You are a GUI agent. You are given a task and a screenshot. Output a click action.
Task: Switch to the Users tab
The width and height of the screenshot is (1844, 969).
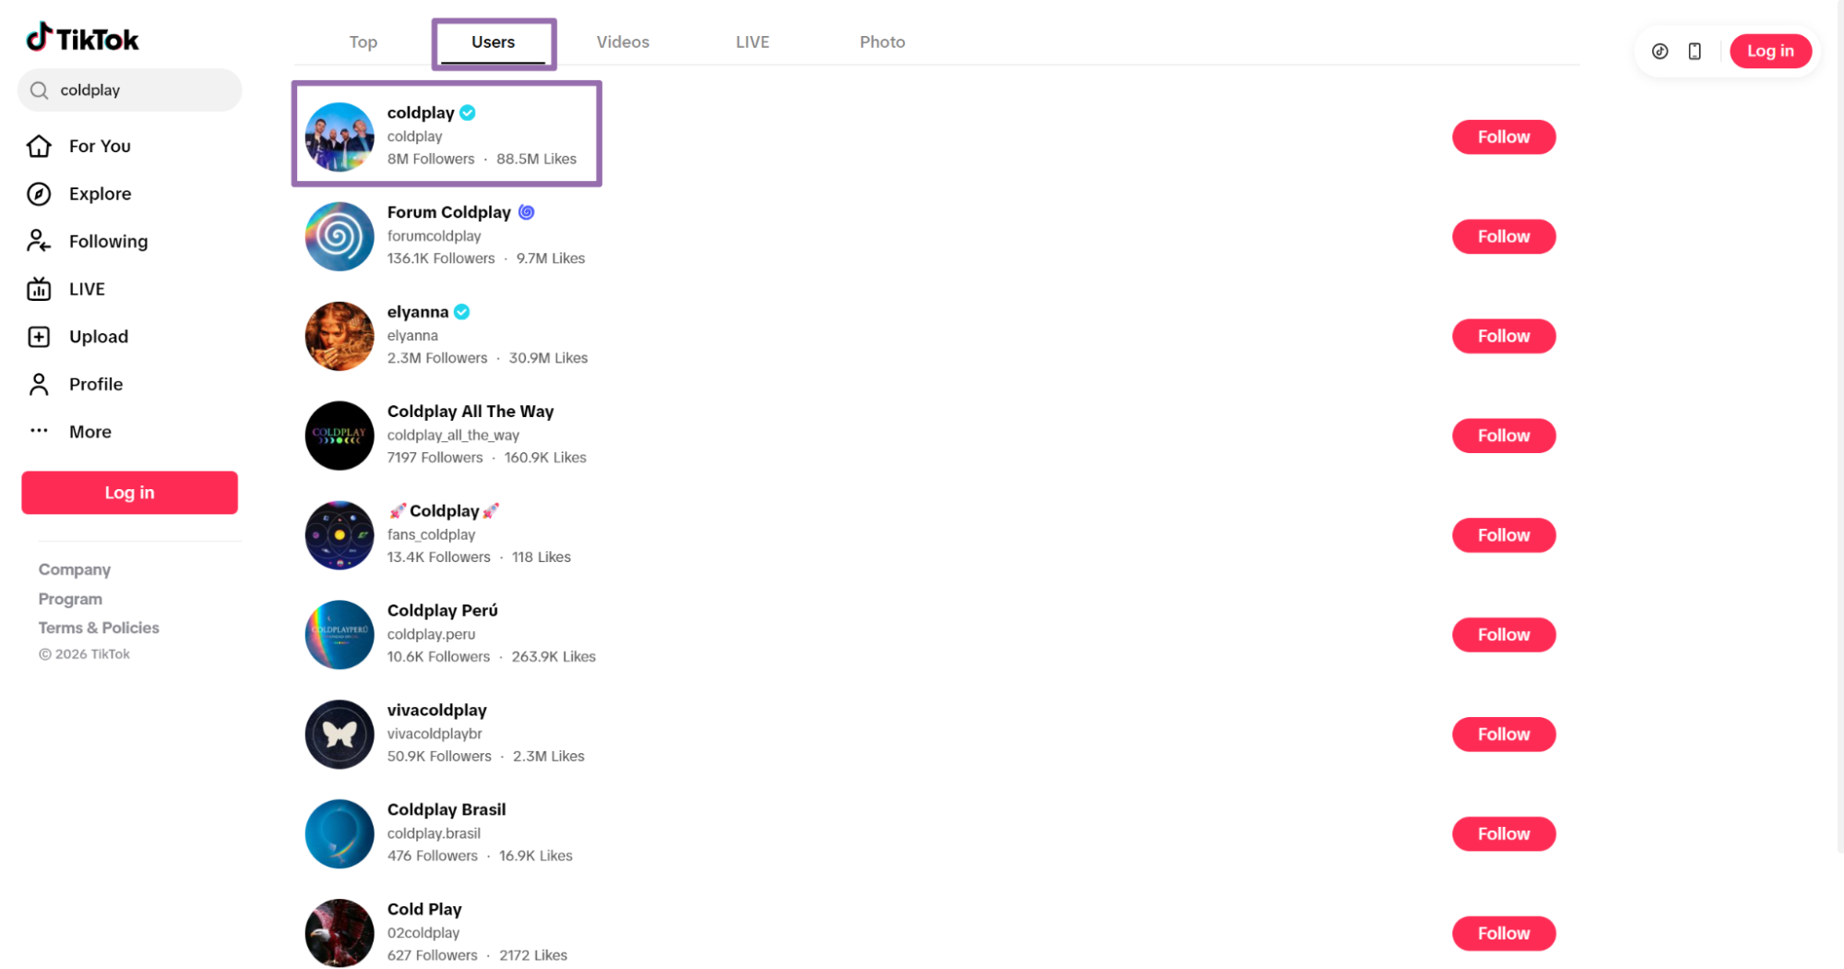point(493,42)
